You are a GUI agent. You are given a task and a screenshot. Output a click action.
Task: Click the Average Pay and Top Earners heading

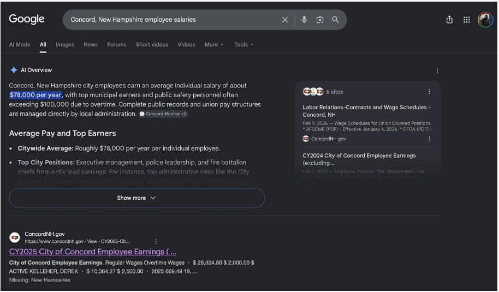tap(62, 133)
